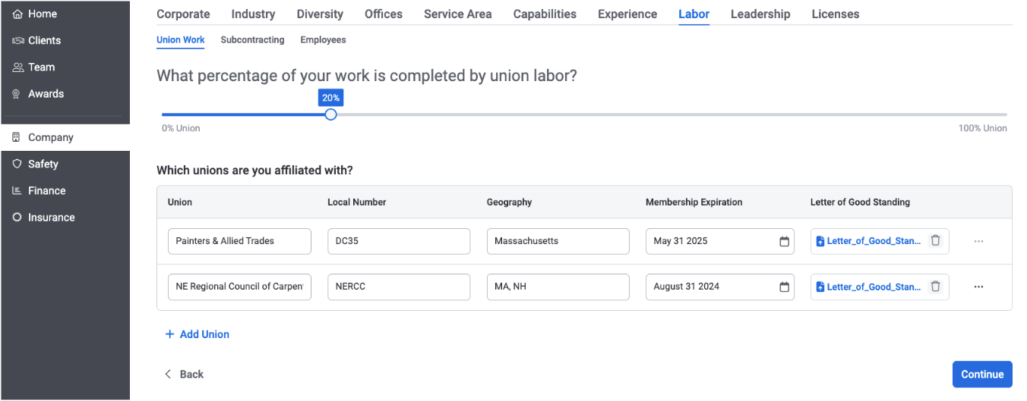Viewport: 1027px width, 401px height.
Task: Open Awards from the sidebar
Action: click(x=46, y=94)
